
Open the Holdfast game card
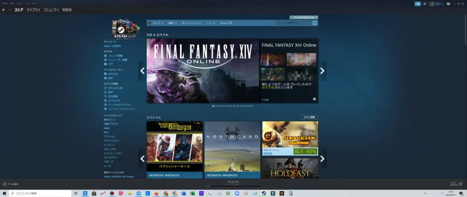(290, 168)
